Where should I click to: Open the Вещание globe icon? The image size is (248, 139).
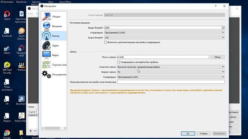(46, 26)
